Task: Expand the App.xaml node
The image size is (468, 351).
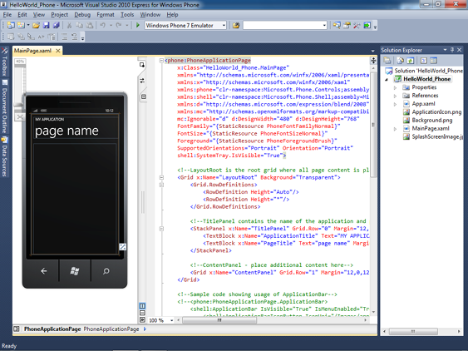Action: pos(395,104)
